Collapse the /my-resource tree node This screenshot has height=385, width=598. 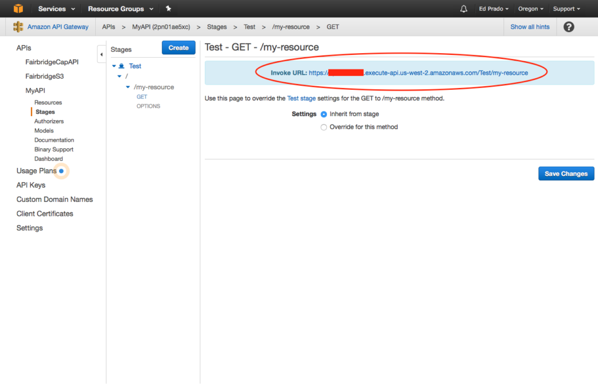(128, 87)
